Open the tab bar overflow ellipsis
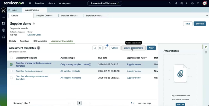This screenshot has width=209, height=106. click(x=207, y=10)
